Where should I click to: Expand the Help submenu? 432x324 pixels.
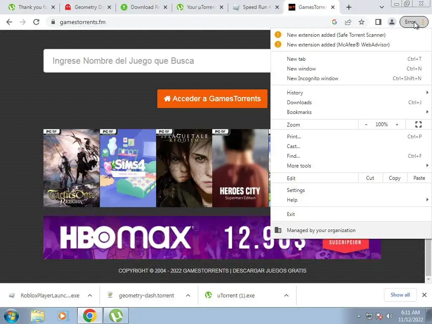tap(351, 200)
